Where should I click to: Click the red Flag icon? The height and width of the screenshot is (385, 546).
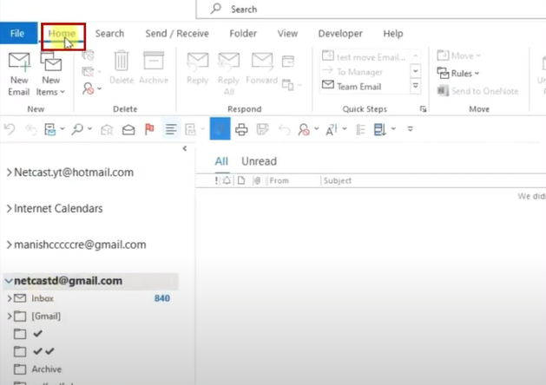(149, 129)
